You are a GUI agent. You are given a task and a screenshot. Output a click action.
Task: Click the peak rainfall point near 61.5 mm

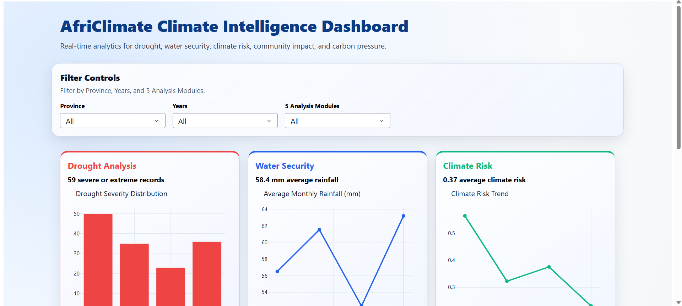point(319,230)
